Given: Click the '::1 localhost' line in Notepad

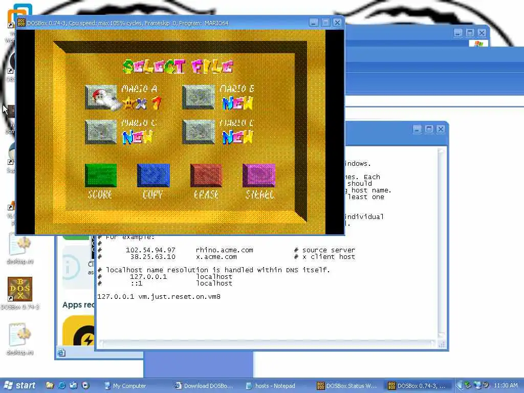Looking at the screenshot, I should pos(165,283).
